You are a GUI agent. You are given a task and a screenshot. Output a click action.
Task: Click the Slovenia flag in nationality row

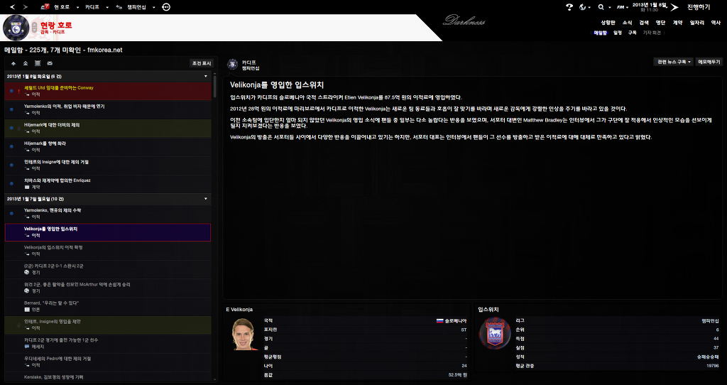(439, 320)
